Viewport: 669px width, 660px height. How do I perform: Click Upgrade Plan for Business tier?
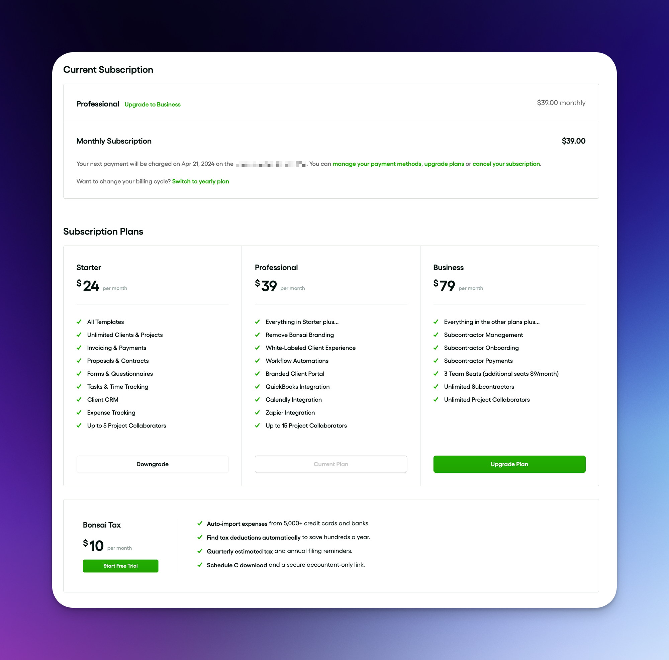tap(509, 464)
